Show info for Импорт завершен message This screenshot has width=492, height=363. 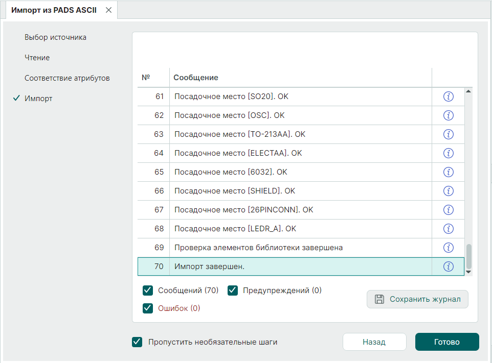(448, 267)
